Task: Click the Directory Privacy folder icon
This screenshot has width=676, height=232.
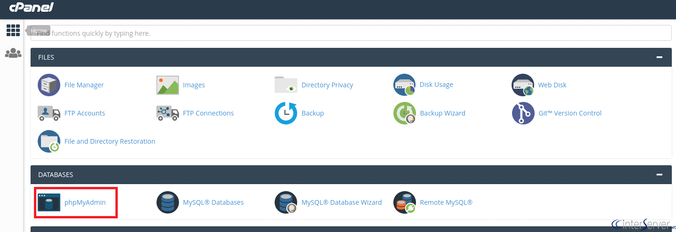Action: 286,85
